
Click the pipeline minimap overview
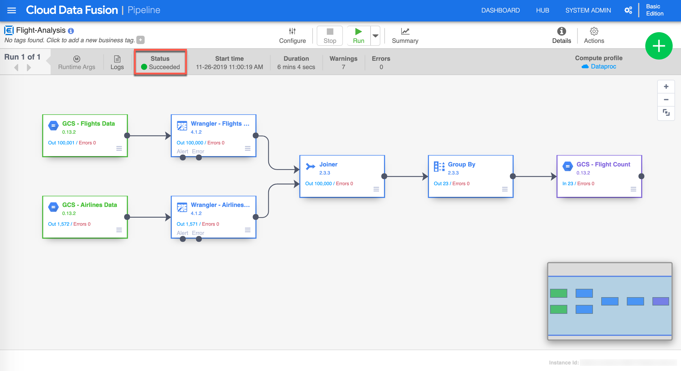point(610,305)
